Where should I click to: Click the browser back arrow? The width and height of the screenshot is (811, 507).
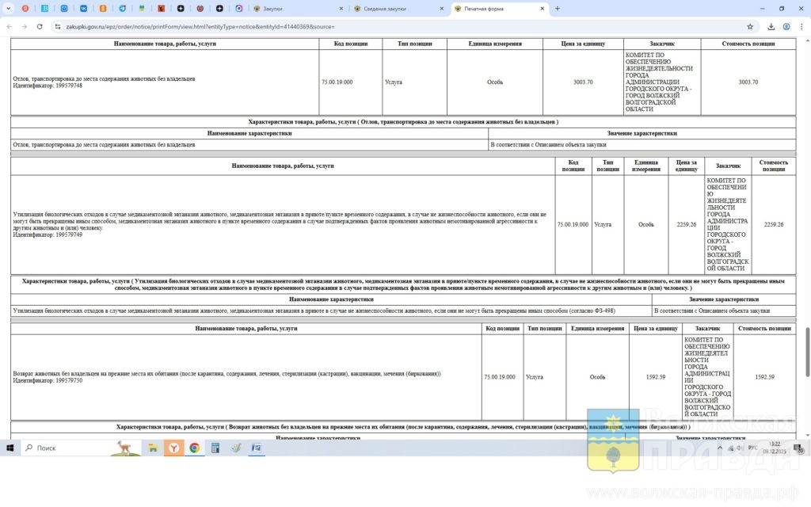point(9,26)
